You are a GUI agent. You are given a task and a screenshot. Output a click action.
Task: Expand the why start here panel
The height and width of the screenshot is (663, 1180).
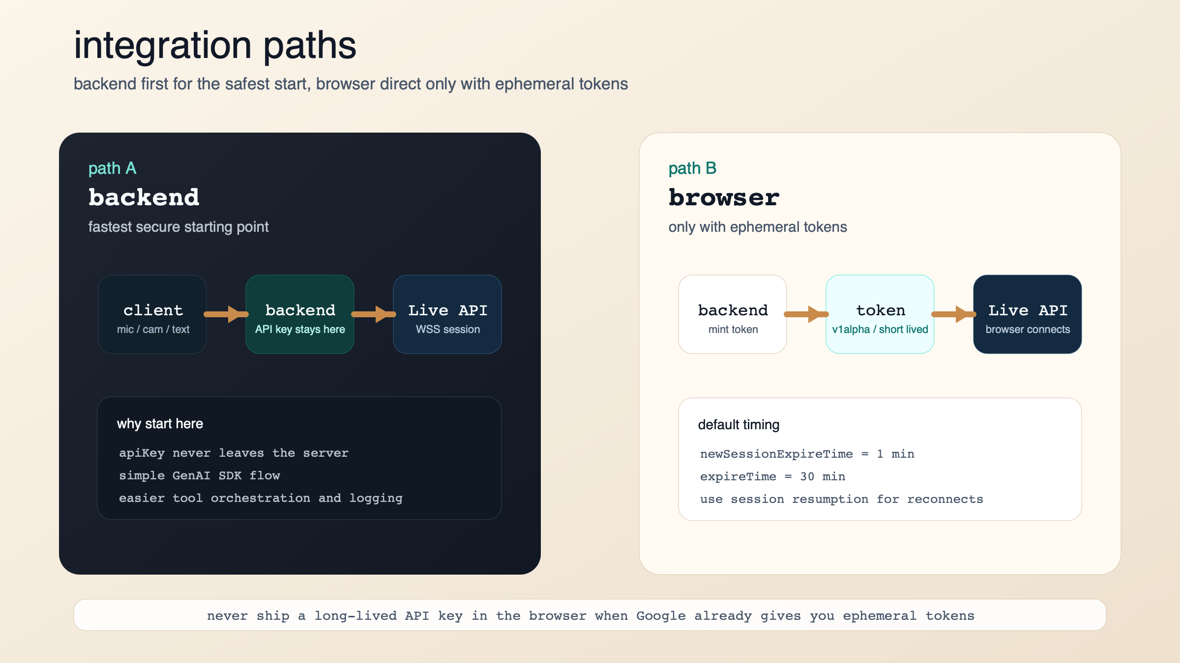pos(161,423)
